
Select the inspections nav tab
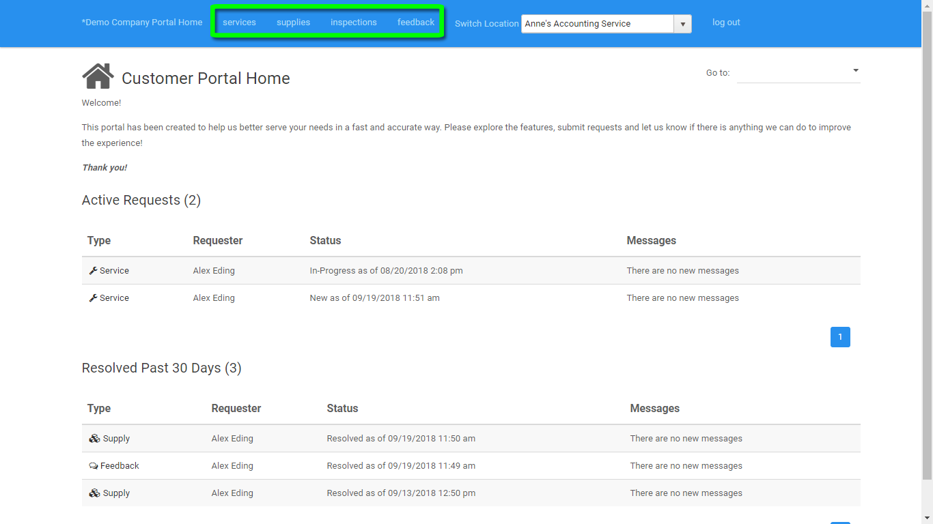pos(353,22)
